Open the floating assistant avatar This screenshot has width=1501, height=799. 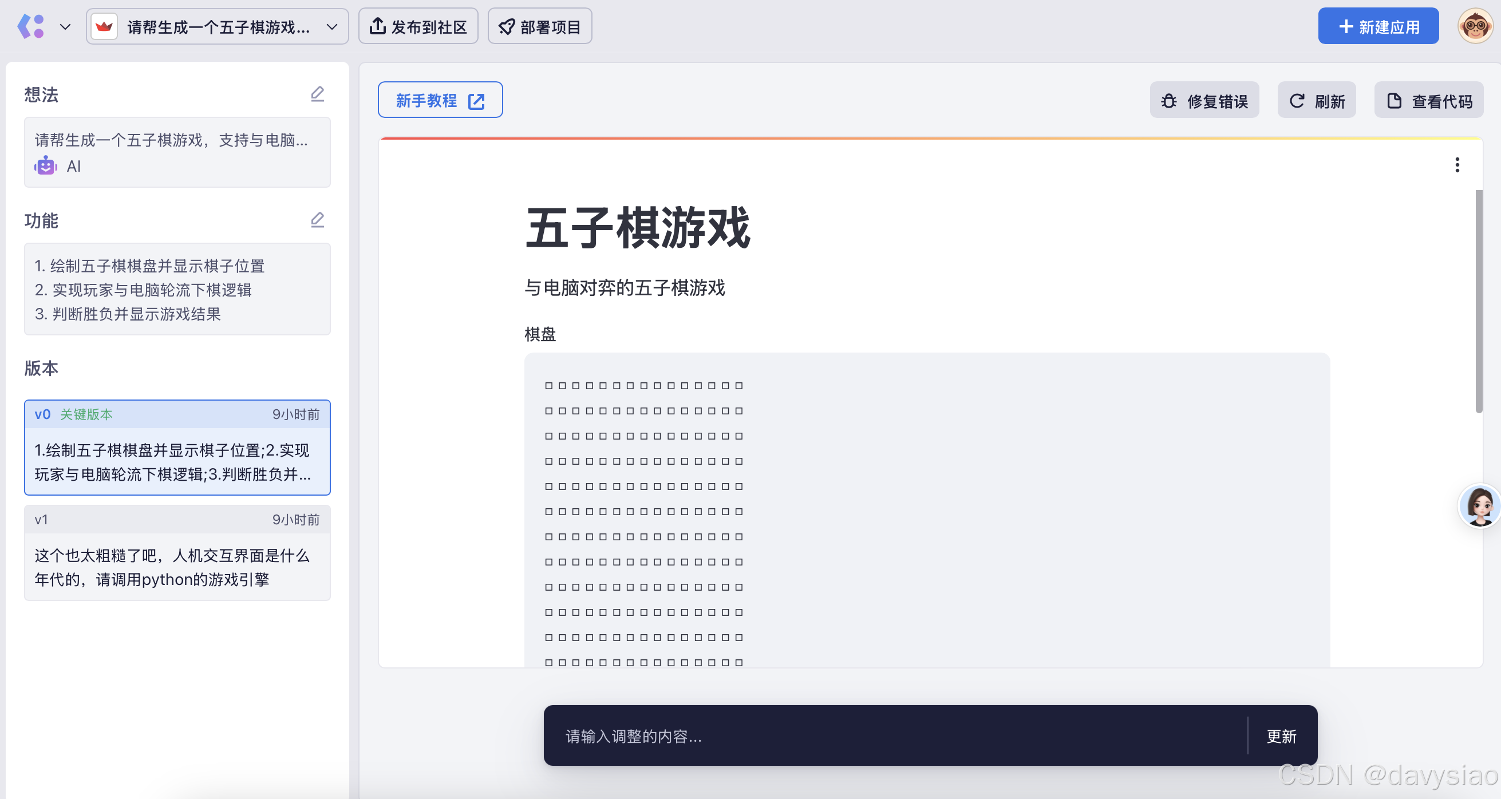coord(1480,505)
